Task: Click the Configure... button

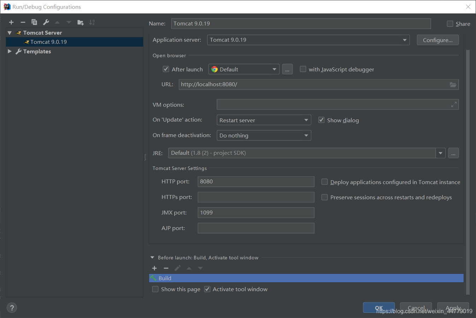Action: click(x=438, y=40)
